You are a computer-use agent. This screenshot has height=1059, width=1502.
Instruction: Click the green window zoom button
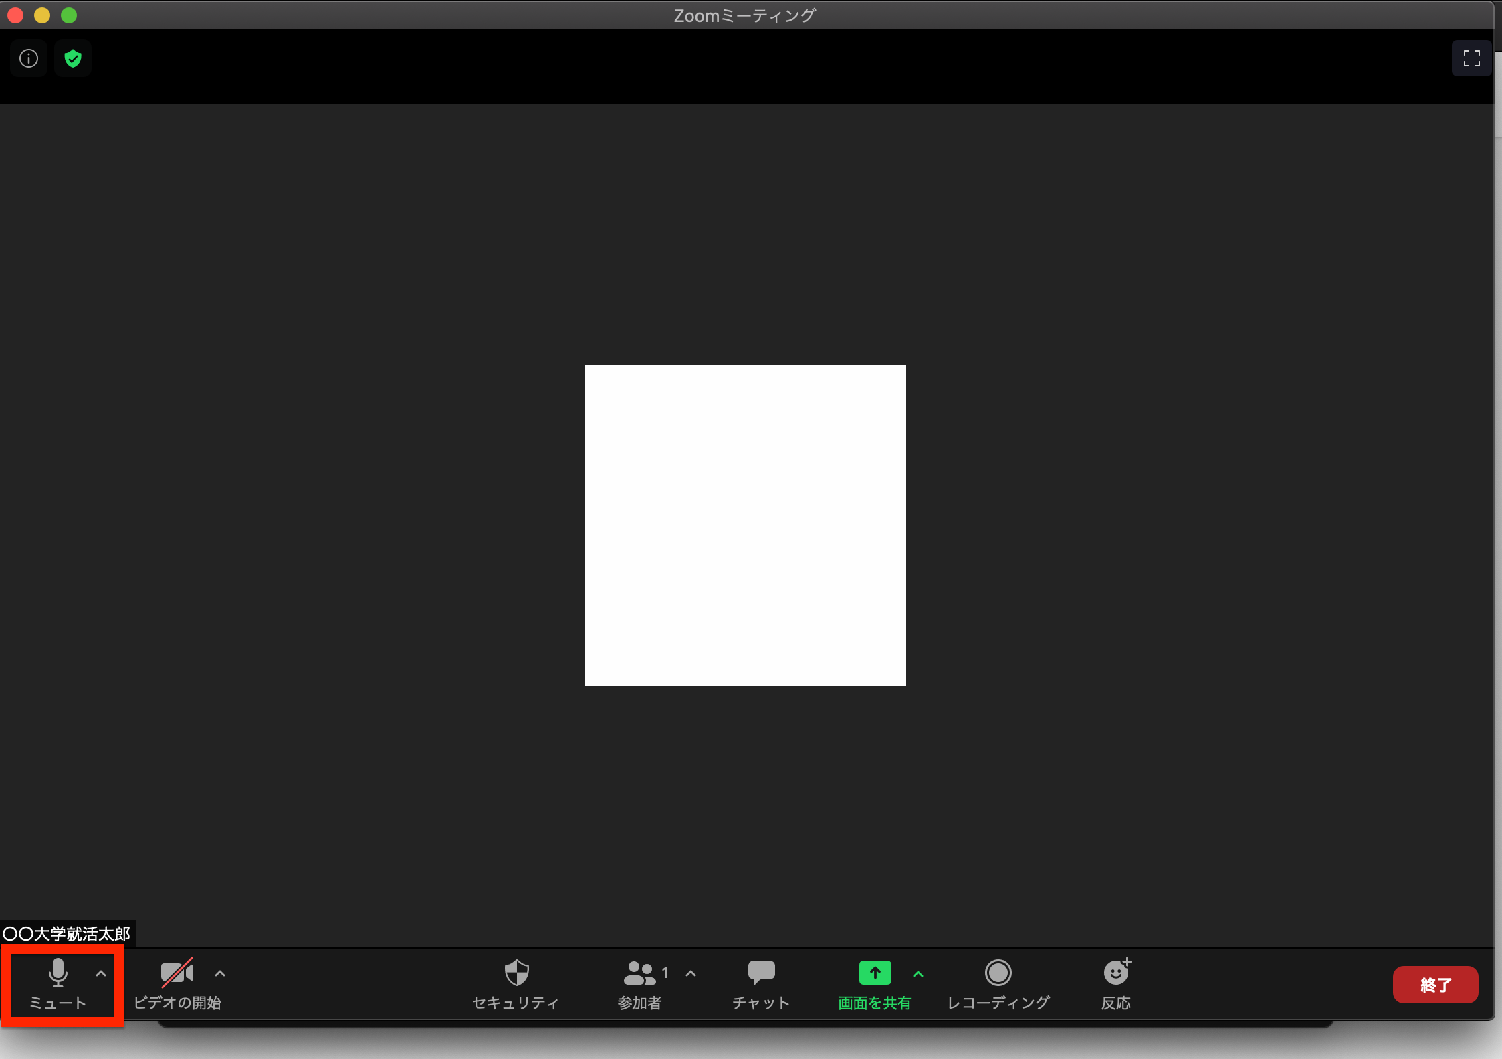[x=69, y=15]
